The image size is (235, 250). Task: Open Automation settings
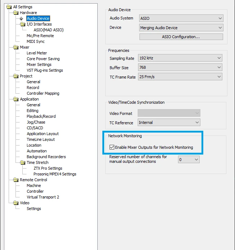coord(36,151)
